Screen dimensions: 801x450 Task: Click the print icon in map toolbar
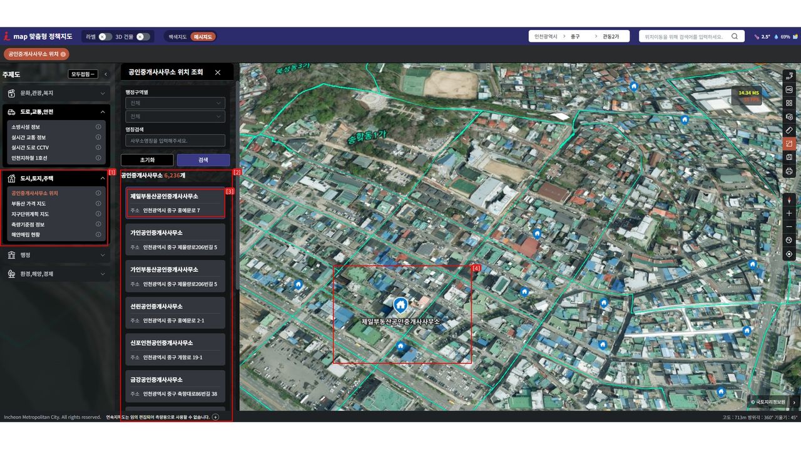point(789,171)
